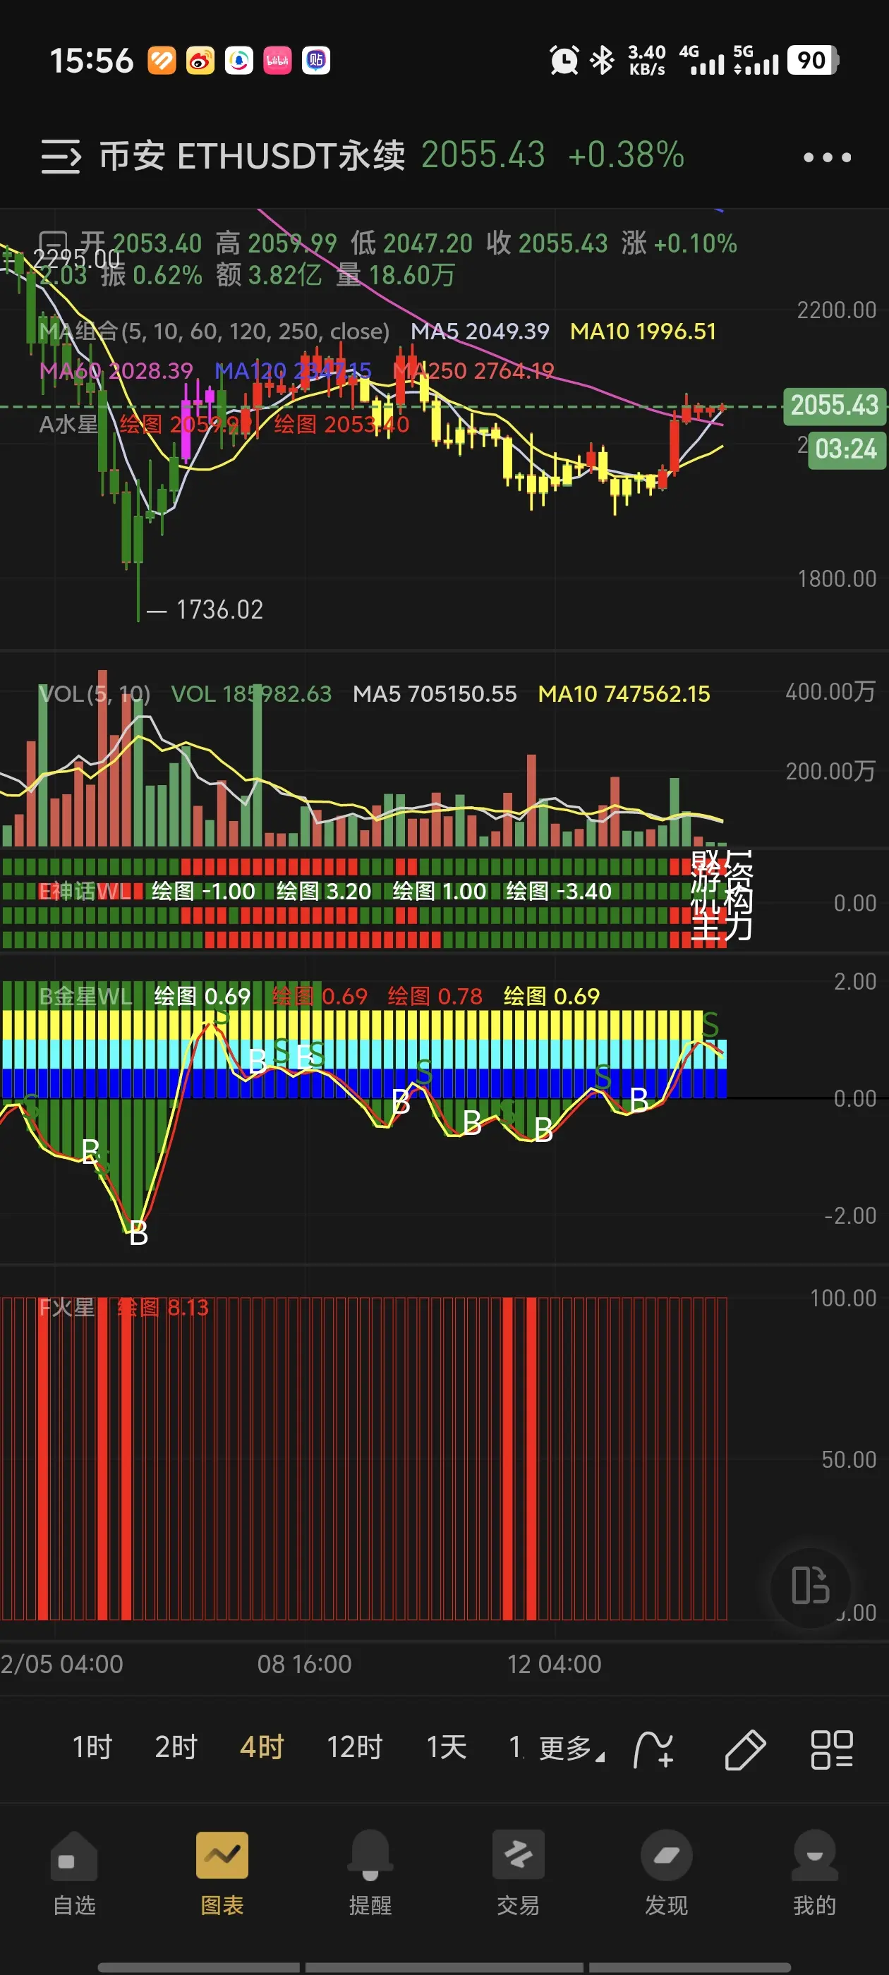Tap the Bluetooth status icon

tap(602, 61)
